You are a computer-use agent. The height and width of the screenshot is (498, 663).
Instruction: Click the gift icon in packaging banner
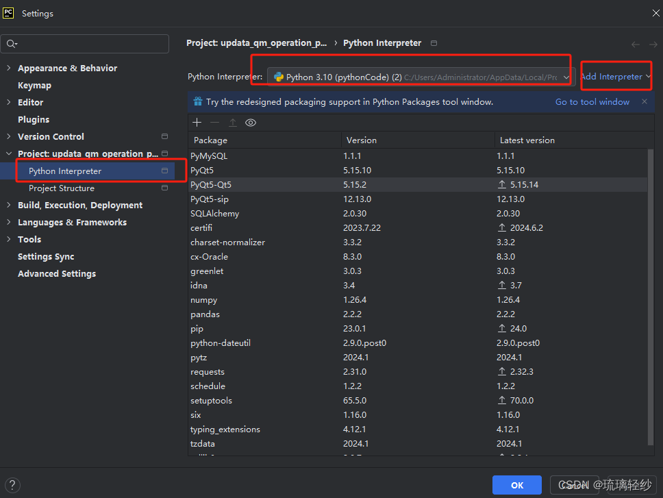coord(197,101)
